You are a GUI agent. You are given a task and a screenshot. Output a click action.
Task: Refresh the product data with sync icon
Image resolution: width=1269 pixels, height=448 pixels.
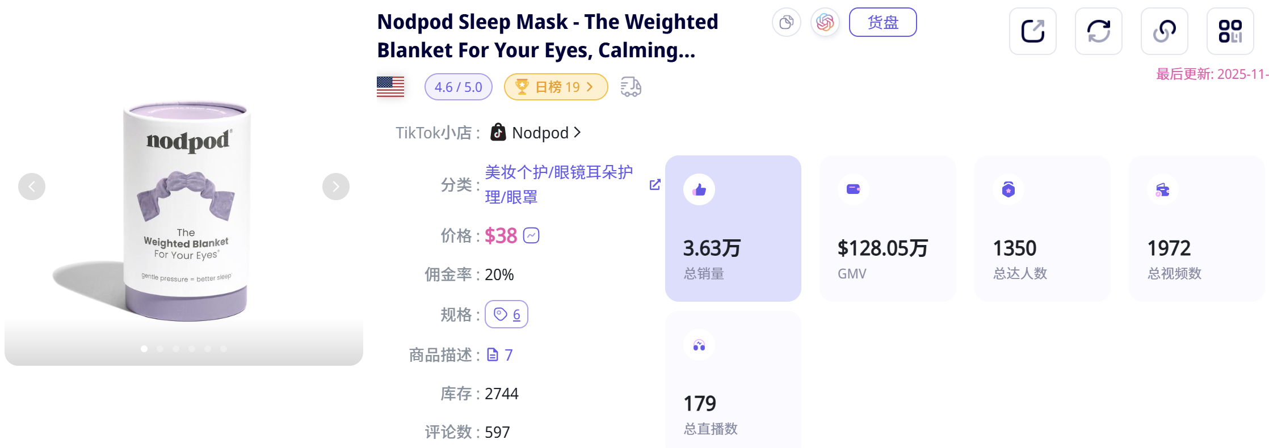click(x=1099, y=31)
